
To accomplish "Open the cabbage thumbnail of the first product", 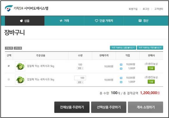I will coord(20,66).
